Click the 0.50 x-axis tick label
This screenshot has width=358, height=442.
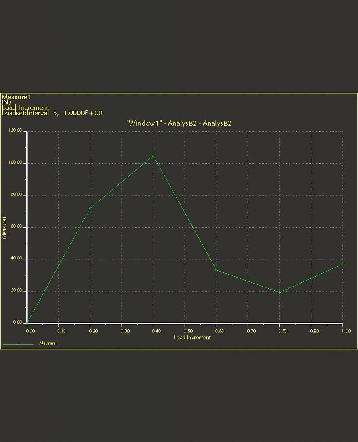coord(188,331)
